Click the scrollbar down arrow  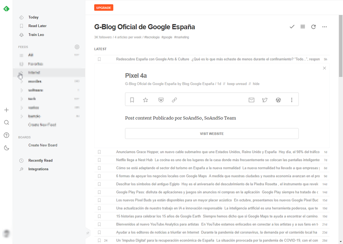point(341,242)
